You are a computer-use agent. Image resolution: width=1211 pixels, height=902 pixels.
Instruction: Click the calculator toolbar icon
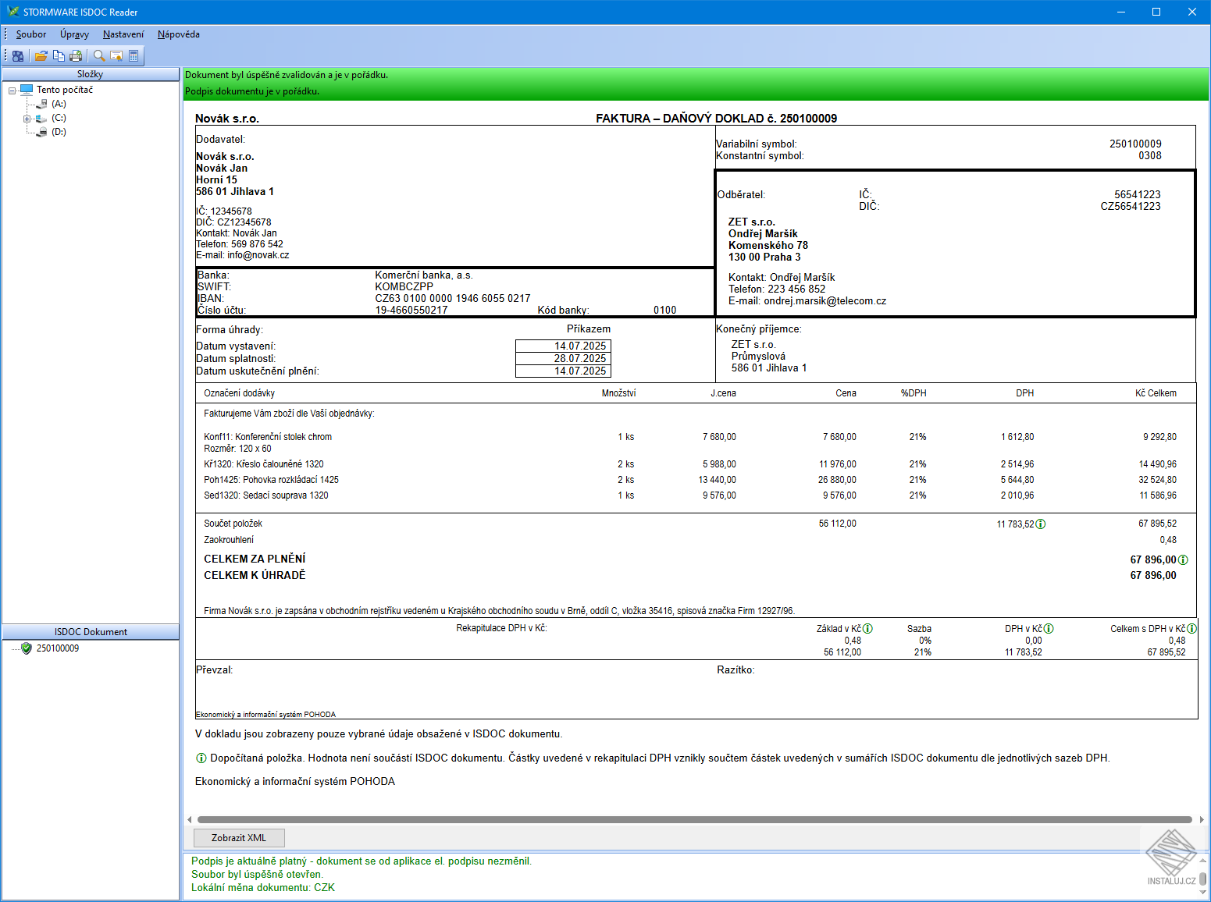click(134, 55)
